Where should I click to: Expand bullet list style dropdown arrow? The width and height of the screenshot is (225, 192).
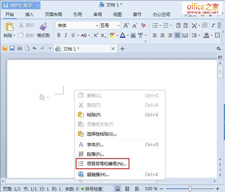click(x=160, y=26)
